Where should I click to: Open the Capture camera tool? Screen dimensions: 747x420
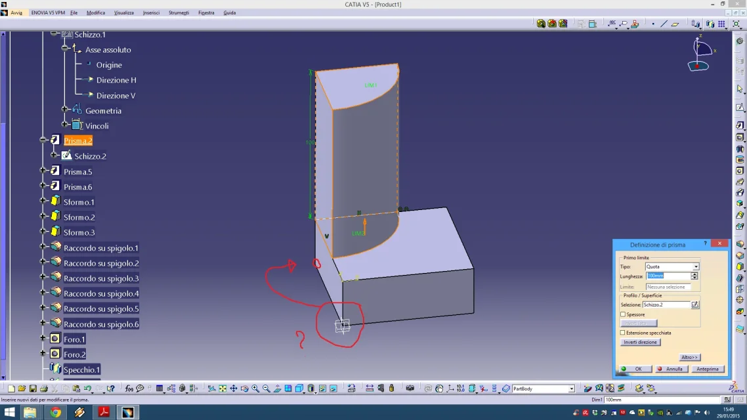pyautogui.click(x=410, y=388)
